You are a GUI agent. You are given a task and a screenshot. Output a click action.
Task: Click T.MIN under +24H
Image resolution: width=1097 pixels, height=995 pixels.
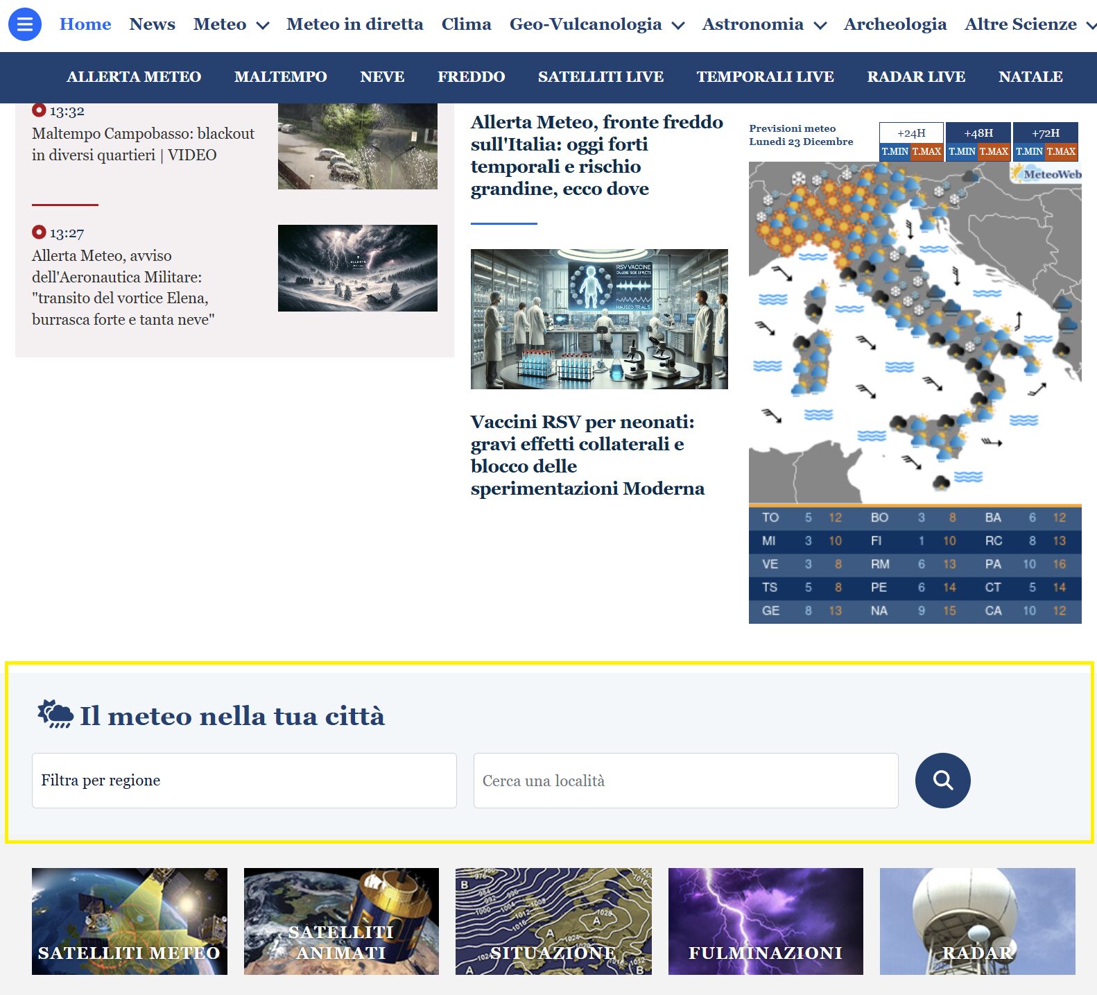coord(895,151)
